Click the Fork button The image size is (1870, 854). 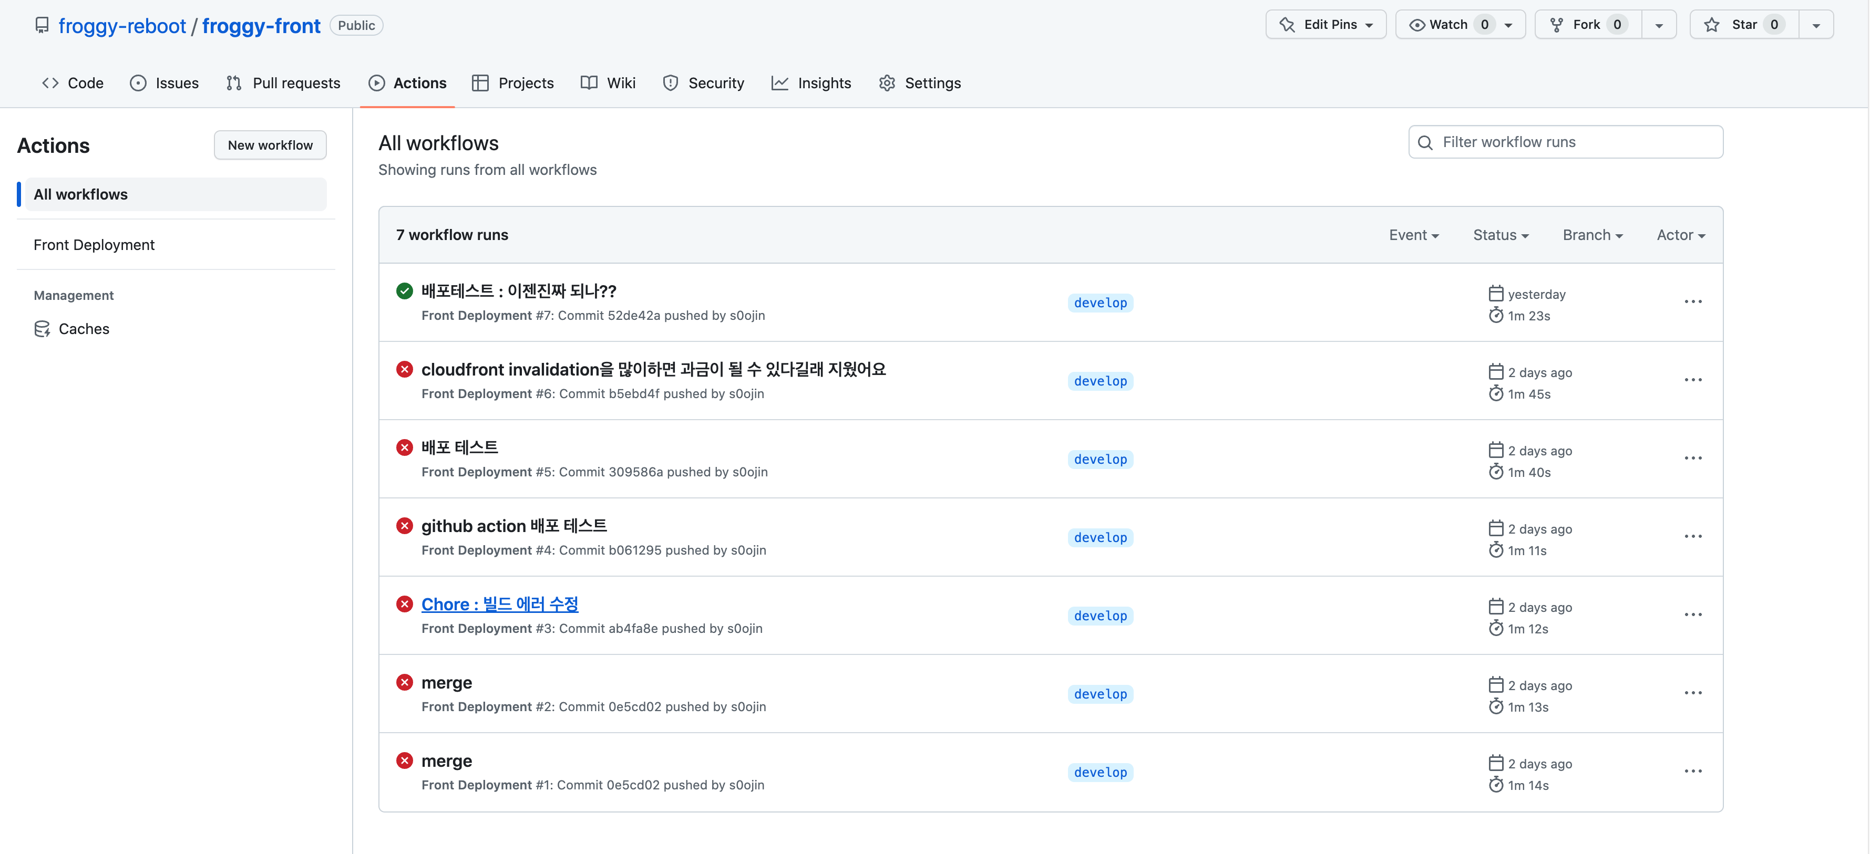[1587, 25]
